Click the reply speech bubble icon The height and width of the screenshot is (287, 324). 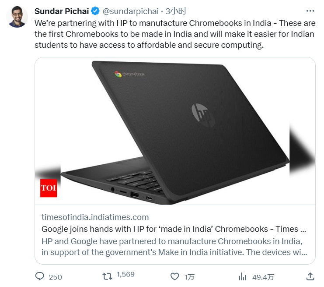point(40,276)
